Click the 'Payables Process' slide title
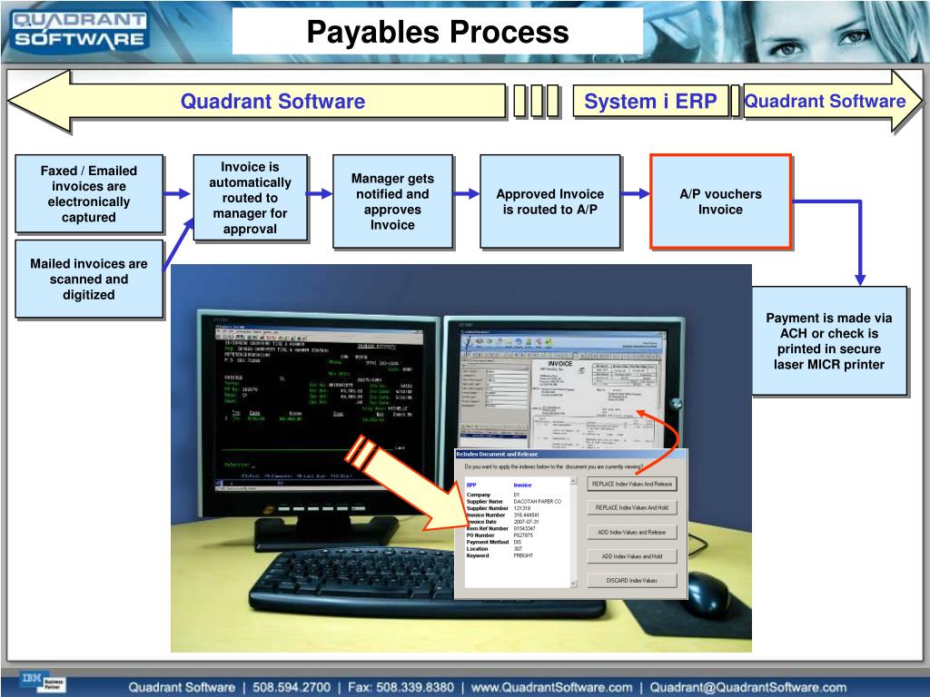This screenshot has height=697, width=930. [438, 32]
